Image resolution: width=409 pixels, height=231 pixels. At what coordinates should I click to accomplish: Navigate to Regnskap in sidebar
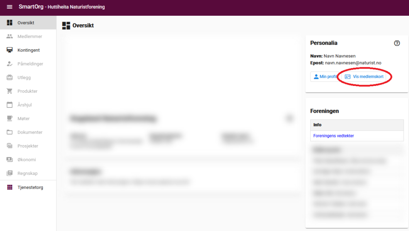(x=27, y=174)
